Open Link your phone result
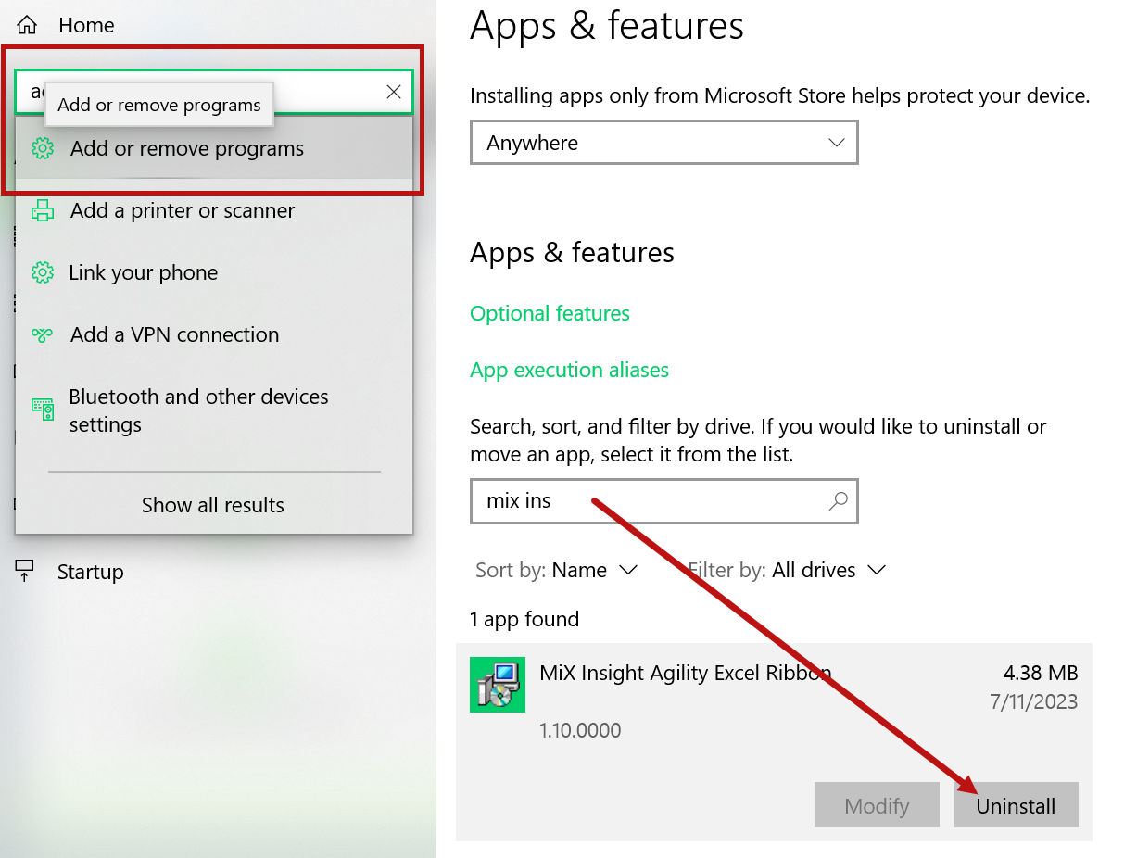 point(214,272)
